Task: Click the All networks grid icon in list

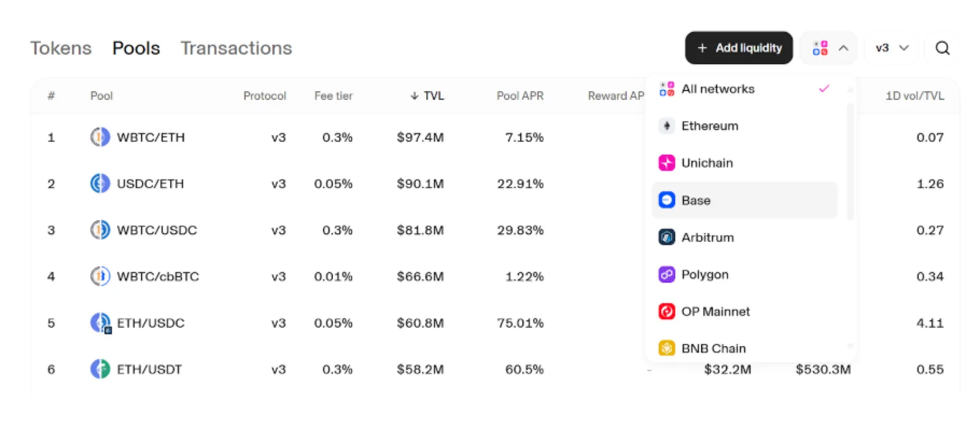Action: 666,89
